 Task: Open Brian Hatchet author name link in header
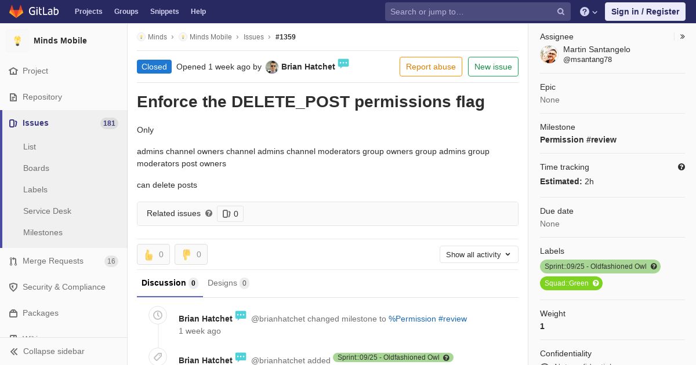(308, 67)
